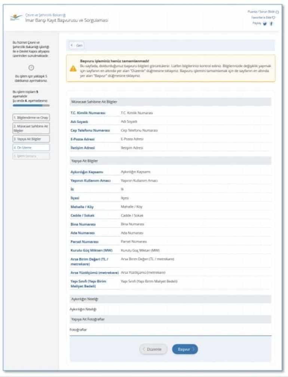Click the heart icon beside Favorilere Ekle
288x377 pixels.
pyautogui.click(x=274, y=18)
